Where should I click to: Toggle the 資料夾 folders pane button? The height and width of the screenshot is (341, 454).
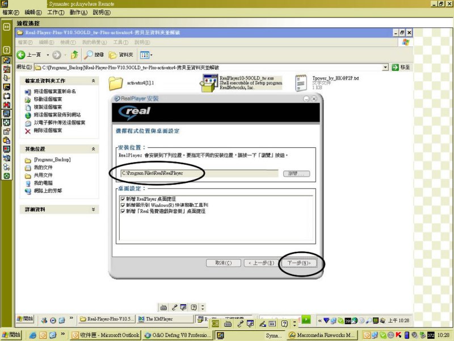pos(121,55)
